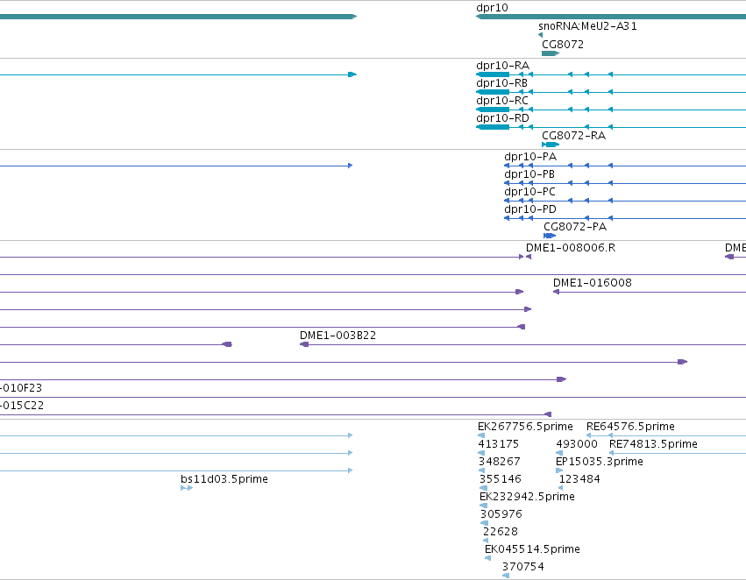Open EST EK045514.5prime
The height and width of the screenshot is (580, 746).
532,549
